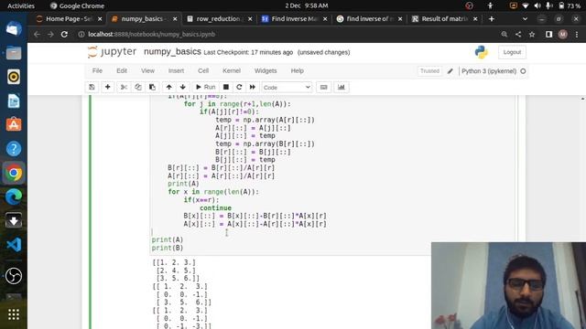Open LibreOffice Writer from dock
The width and height of the screenshot is (586, 329).
point(14,101)
